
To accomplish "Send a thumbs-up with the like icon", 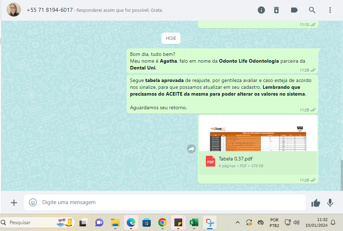I will (x=315, y=203).
